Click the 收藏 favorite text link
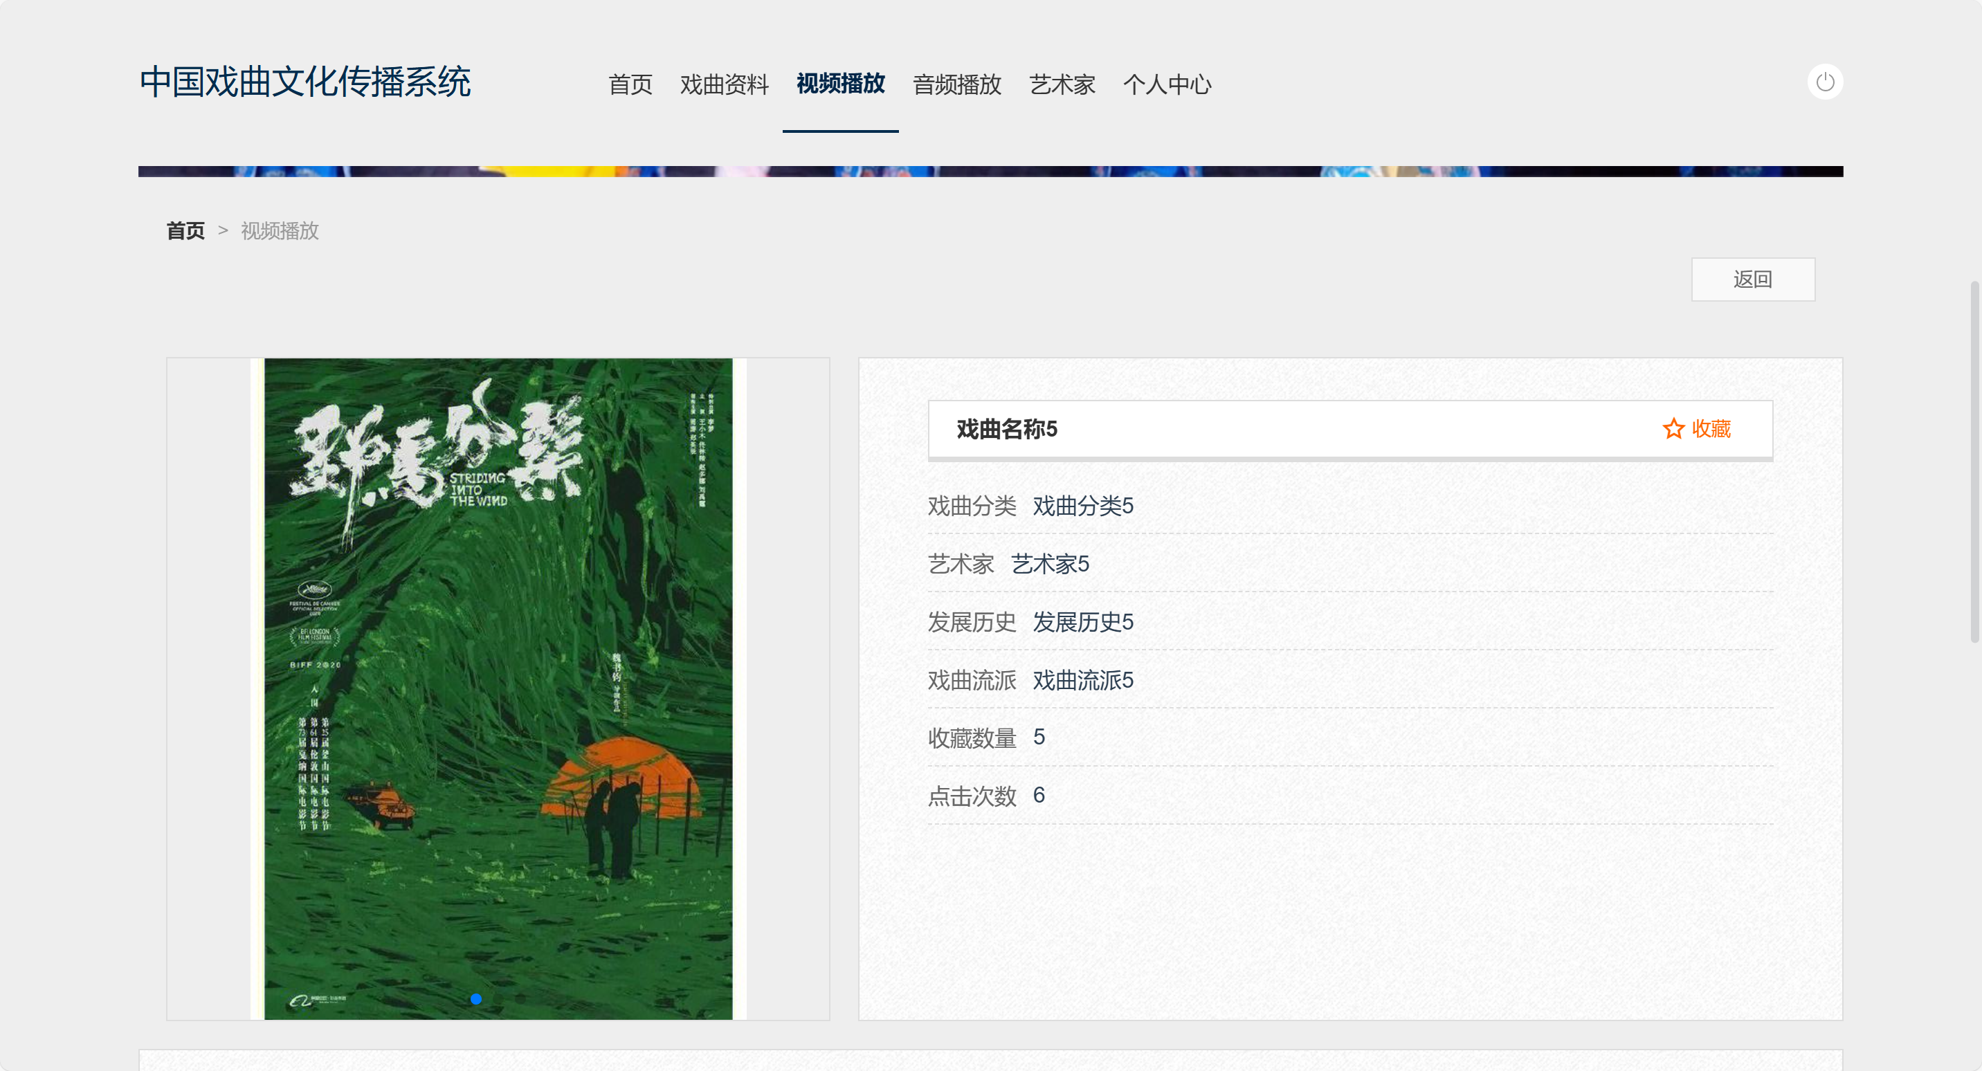This screenshot has height=1071, width=1982. (1711, 428)
